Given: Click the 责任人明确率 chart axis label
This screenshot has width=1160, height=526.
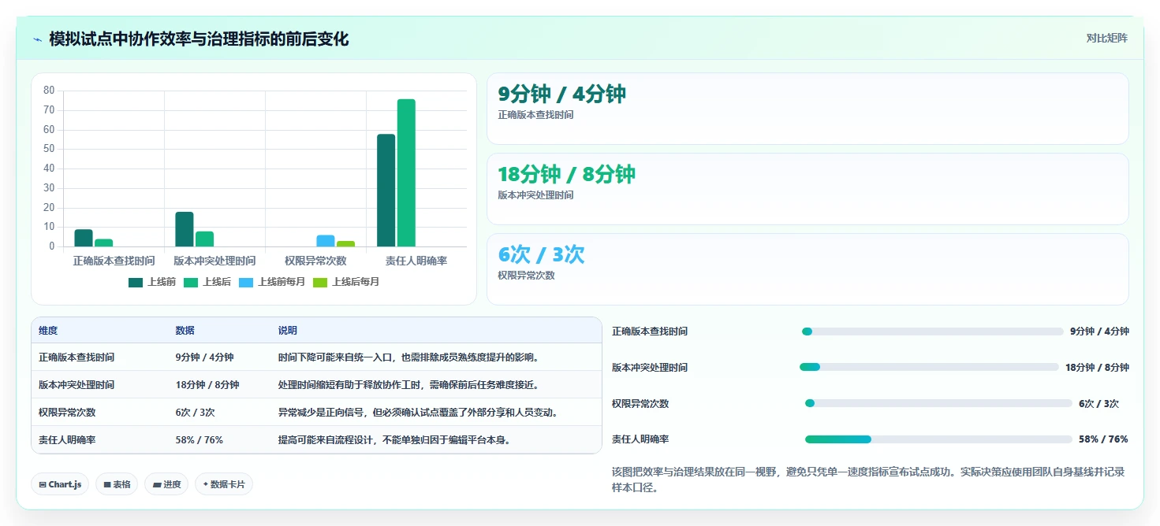Looking at the screenshot, I should (416, 261).
